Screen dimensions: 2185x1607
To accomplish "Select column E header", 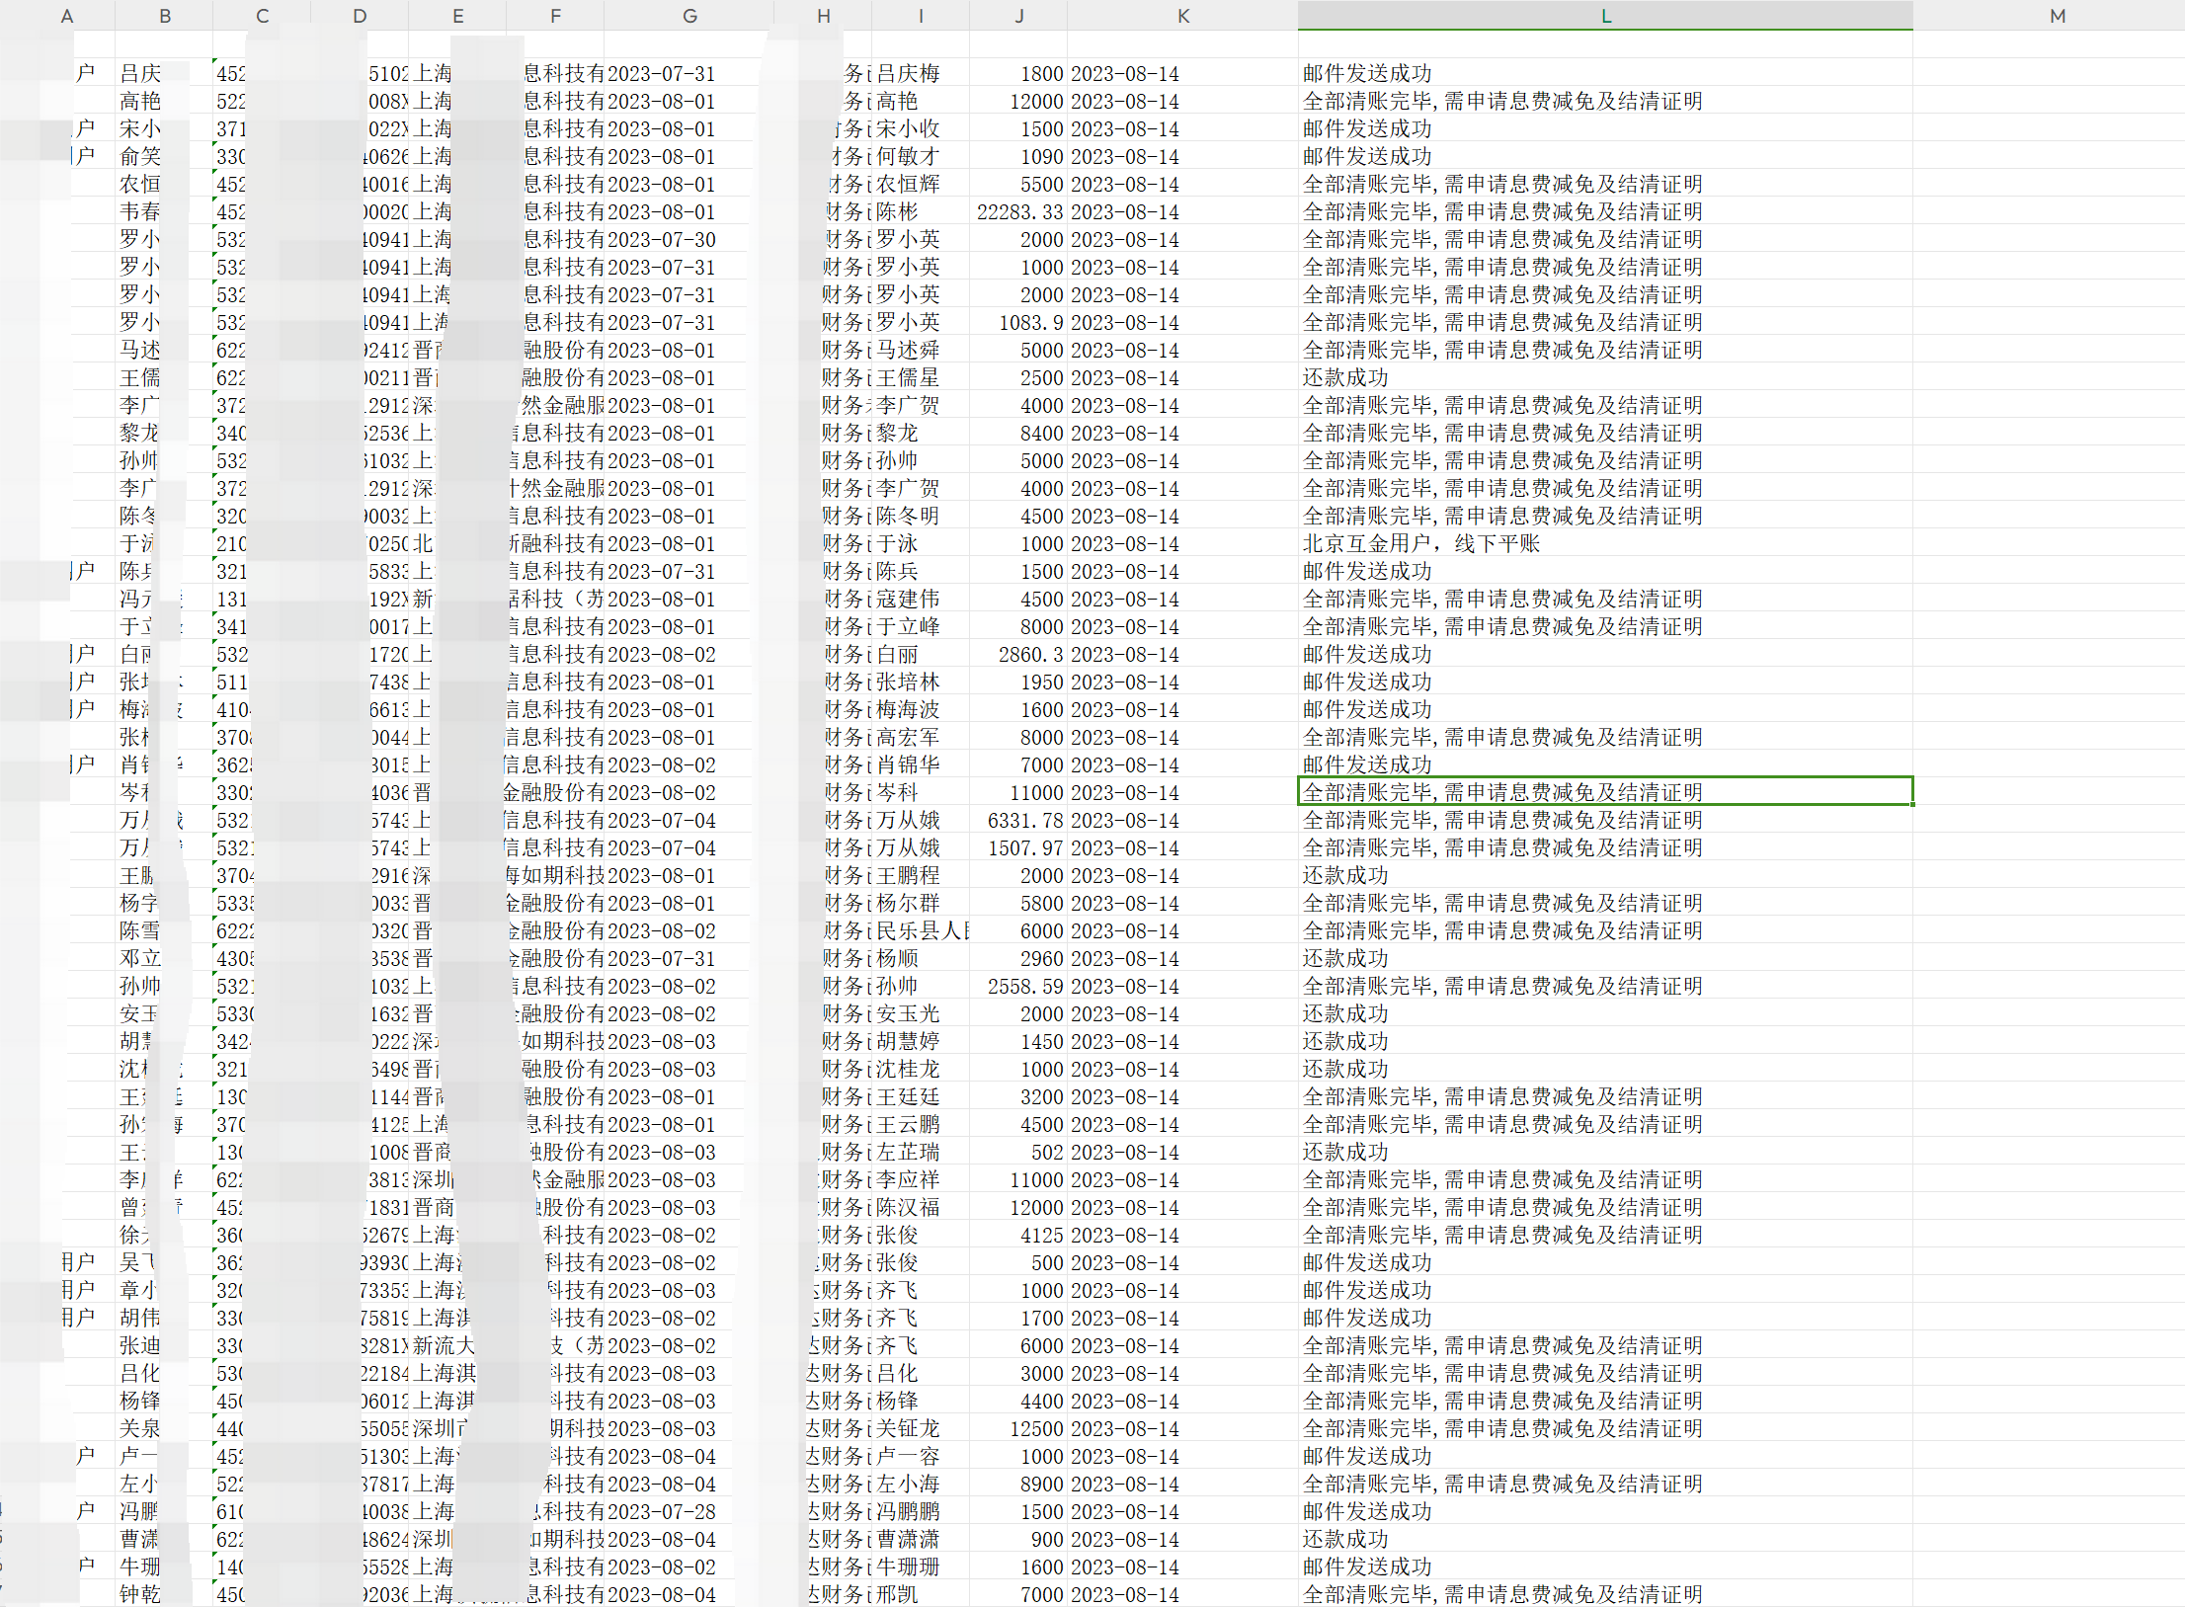I will [457, 16].
